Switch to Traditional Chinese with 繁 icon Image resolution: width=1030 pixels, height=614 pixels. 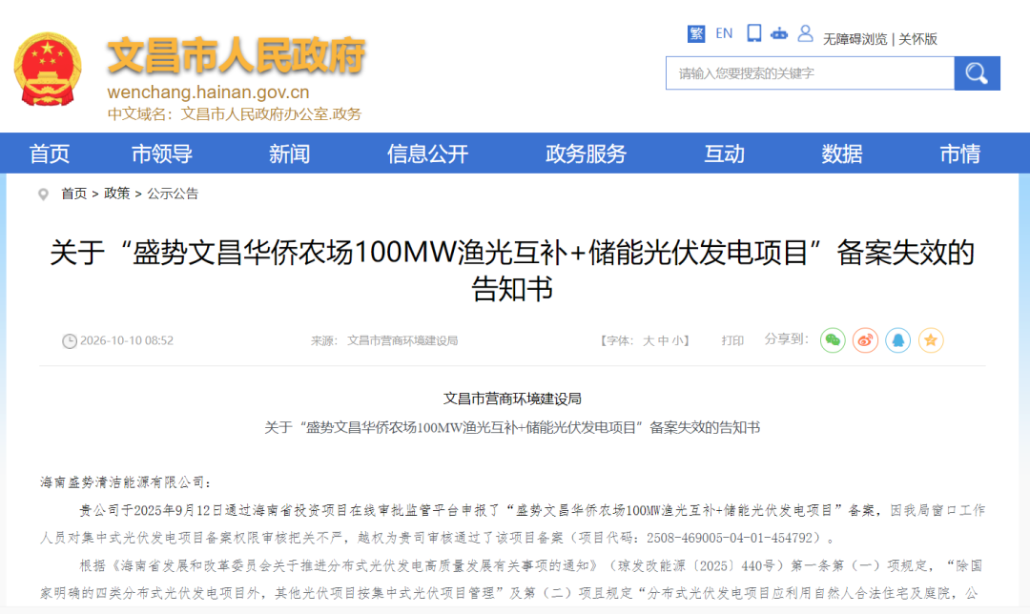695,33
